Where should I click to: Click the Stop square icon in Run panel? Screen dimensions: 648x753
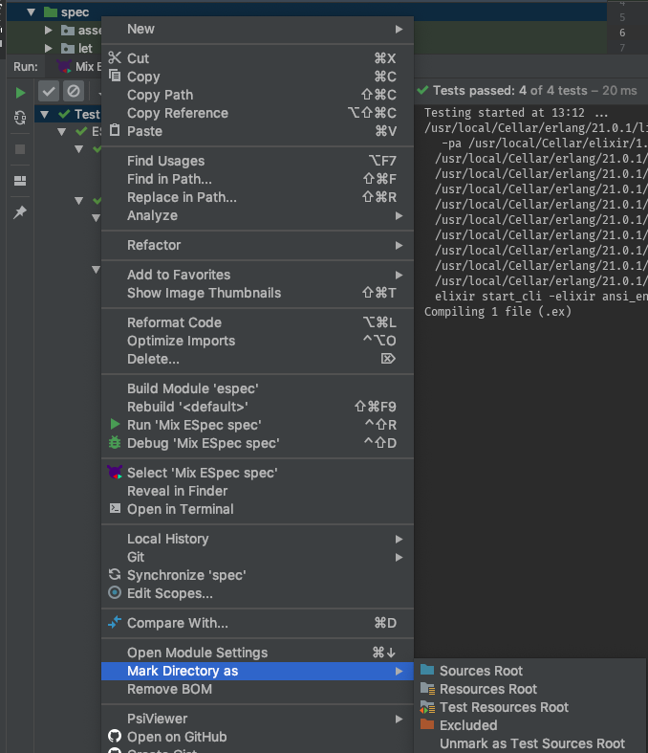pyautogui.click(x=20, y=149)
